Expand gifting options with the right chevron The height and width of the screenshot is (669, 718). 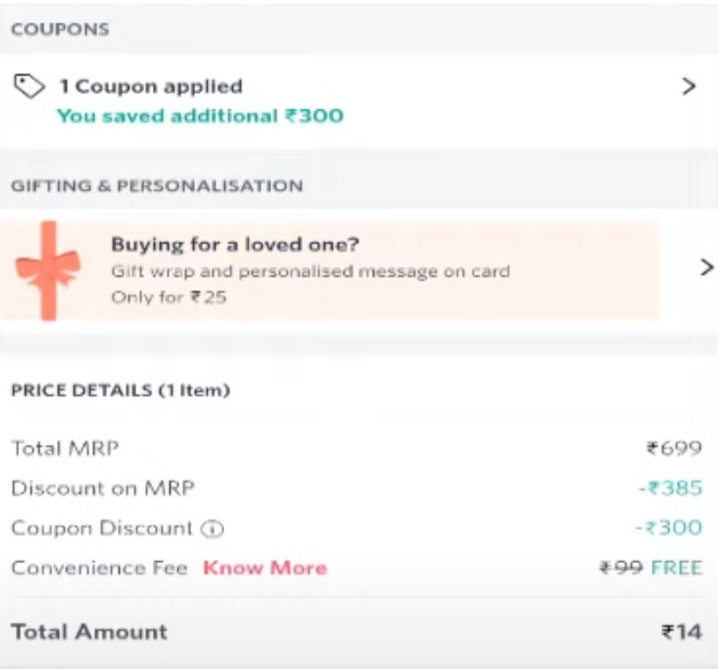707,268
